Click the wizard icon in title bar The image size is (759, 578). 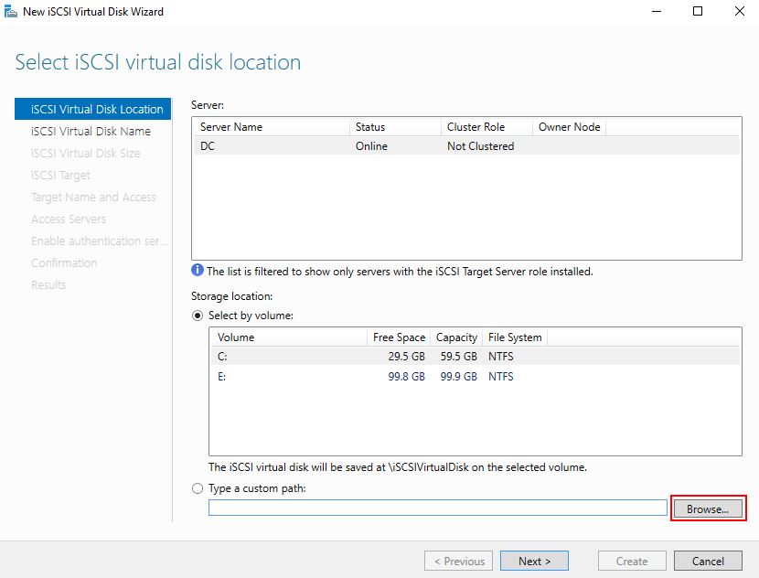point(10,11)
